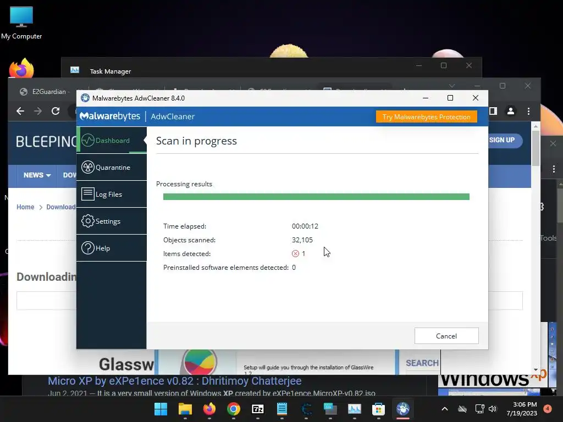Click the Dashboard pulse icon
563x422 pixels.
(x=87, y=140)
